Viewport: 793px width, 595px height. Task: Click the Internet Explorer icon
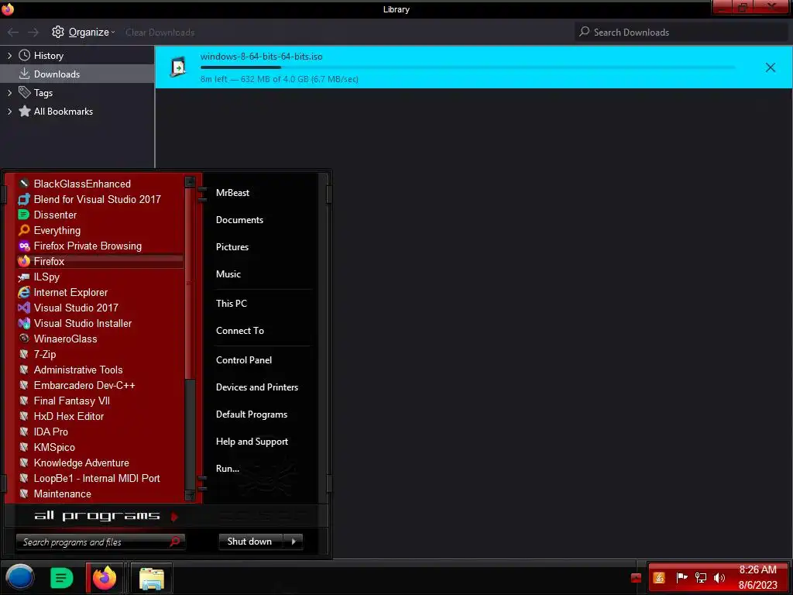click(24, 292)
